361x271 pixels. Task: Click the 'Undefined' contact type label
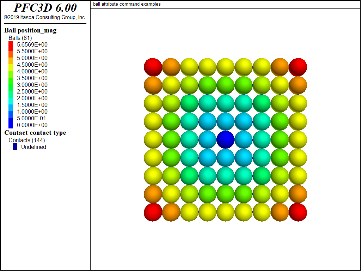33,147
